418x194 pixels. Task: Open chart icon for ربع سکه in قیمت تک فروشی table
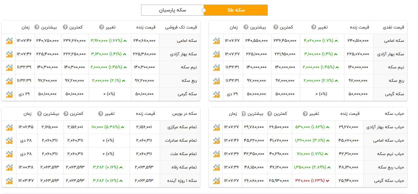(9, 81)
